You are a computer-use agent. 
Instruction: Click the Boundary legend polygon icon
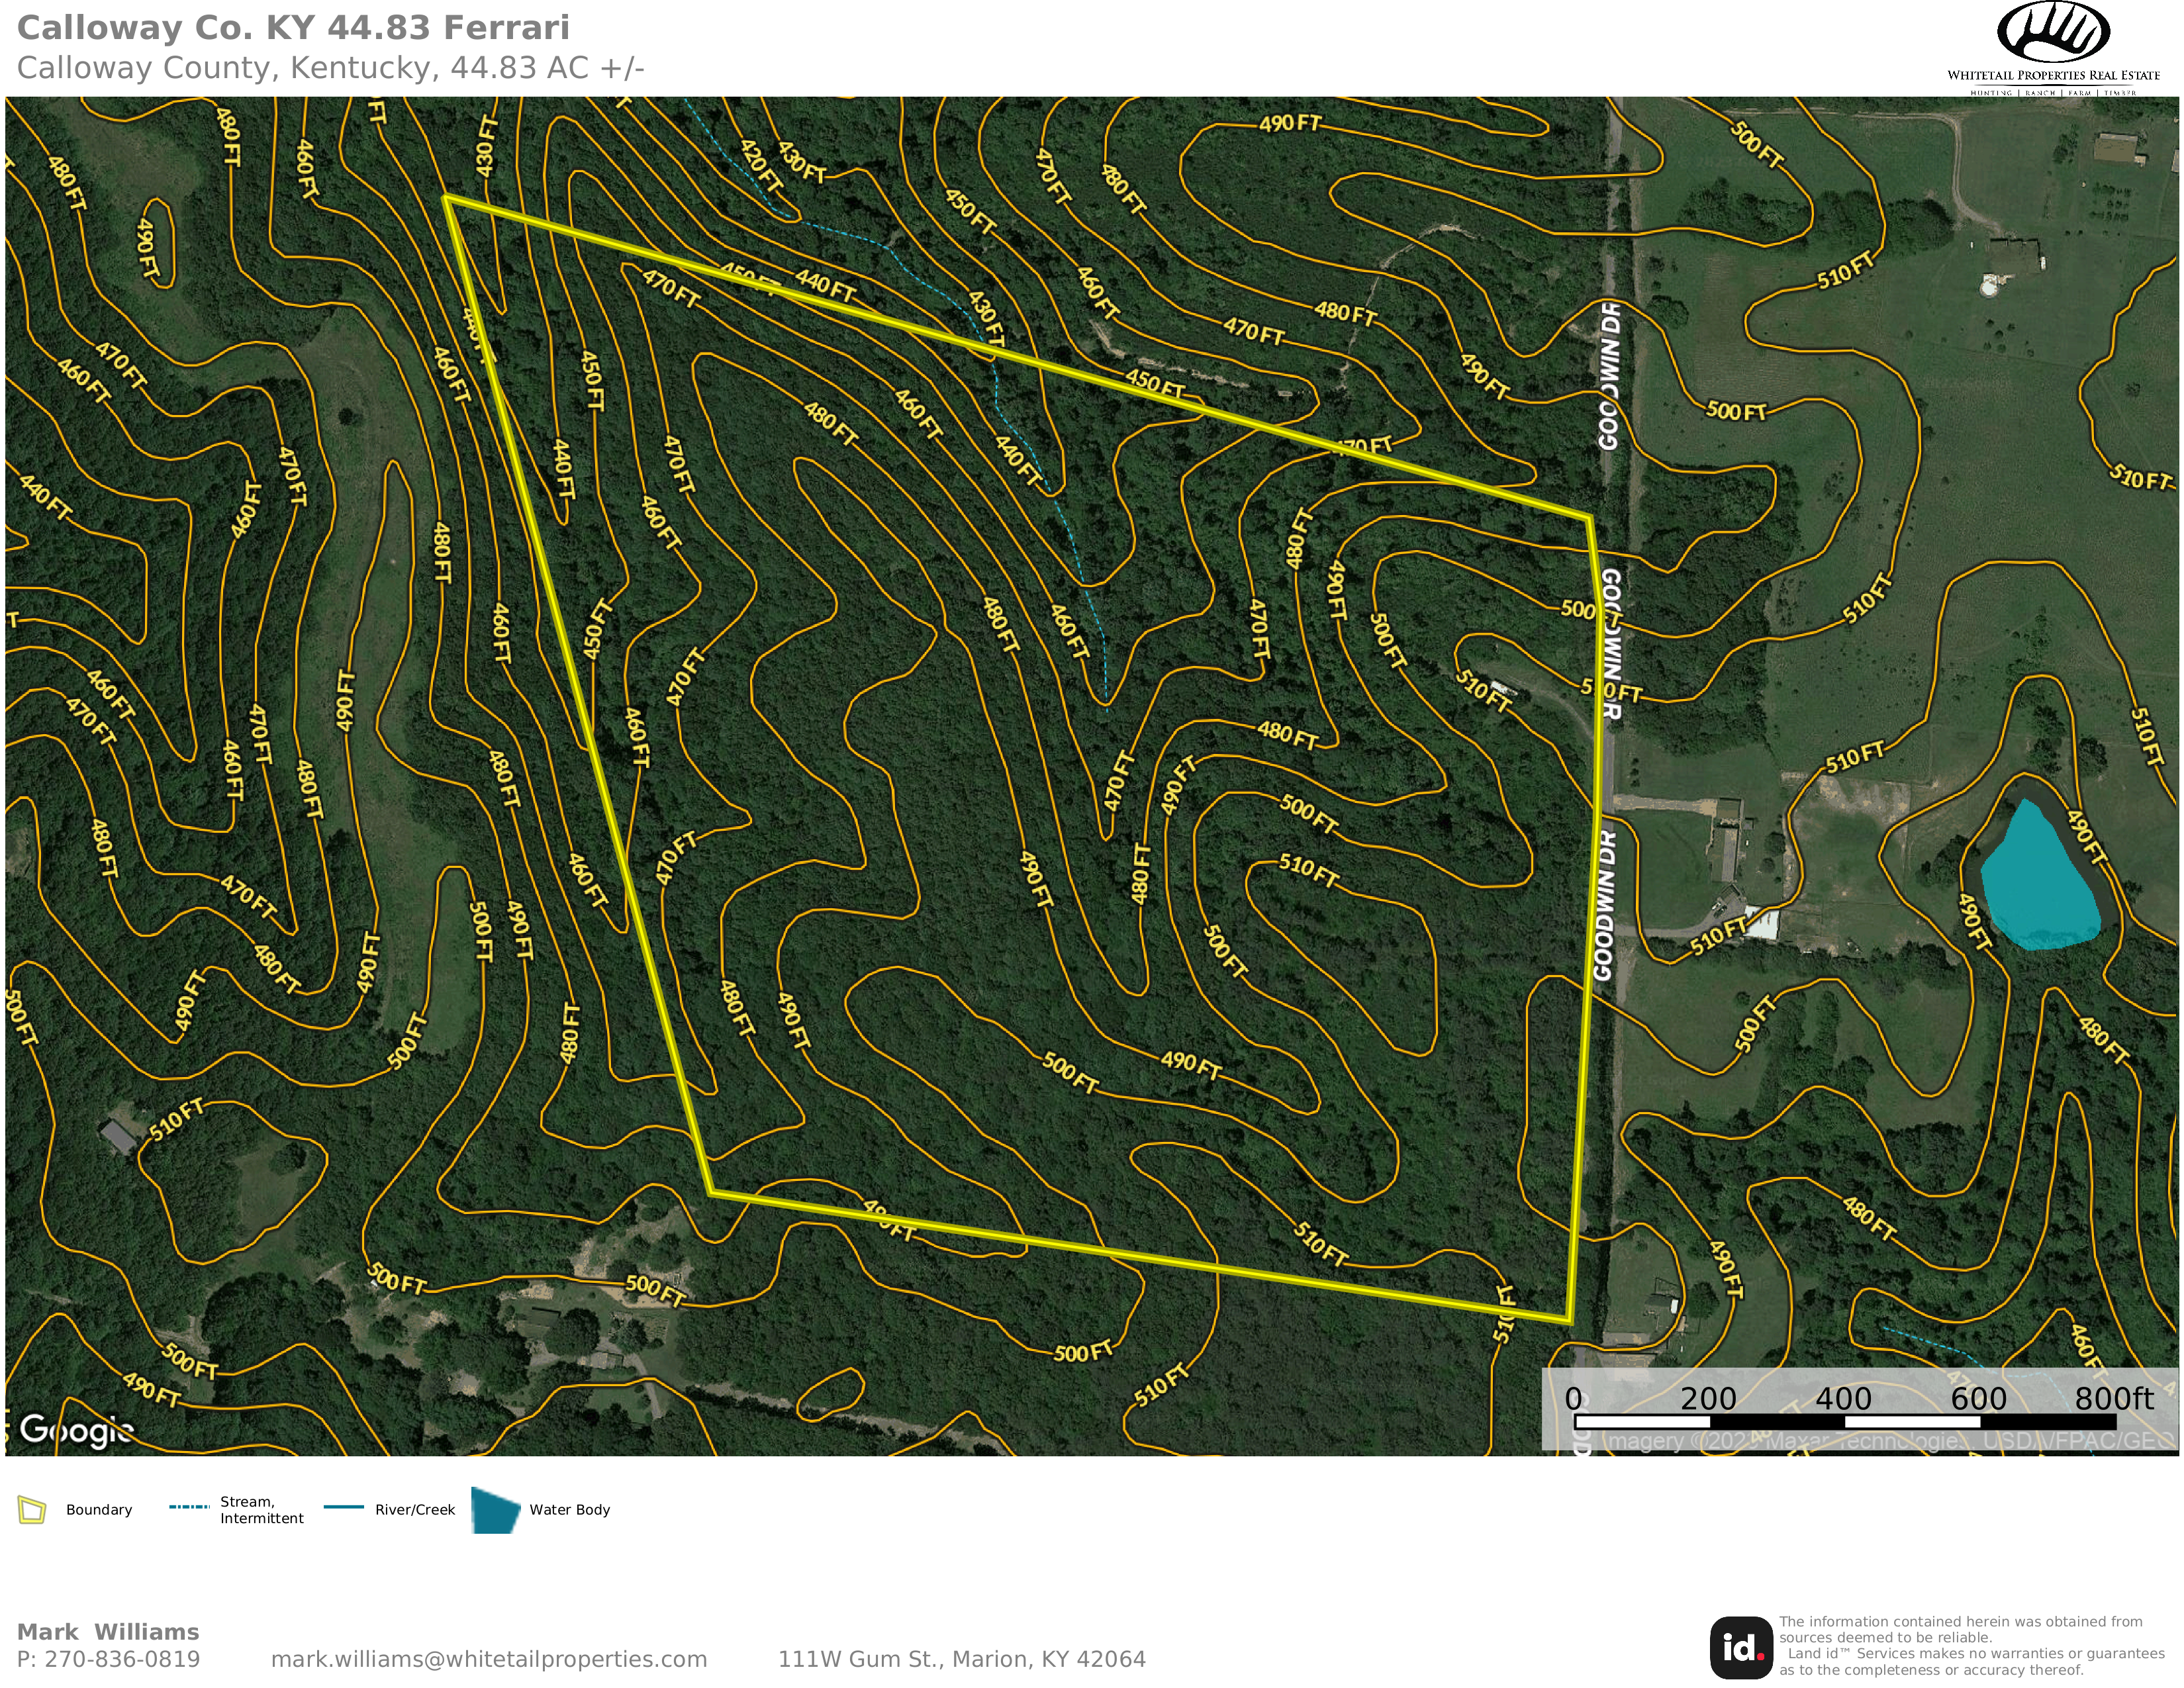tap(32, 1510)
